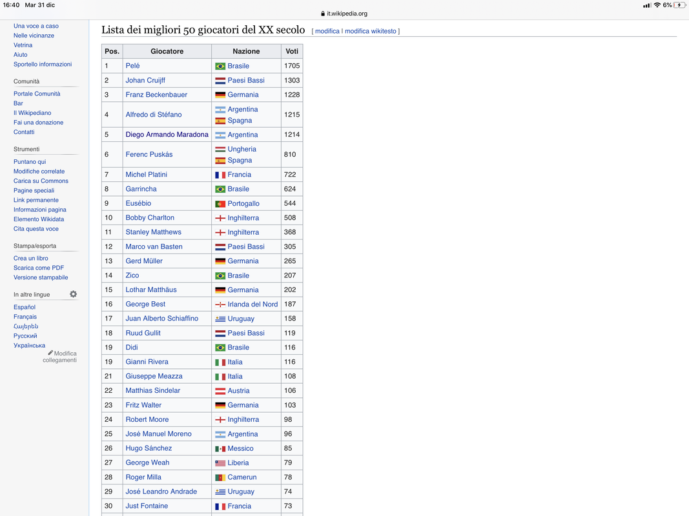Open José Leandro Andrade article

[161, 492]
